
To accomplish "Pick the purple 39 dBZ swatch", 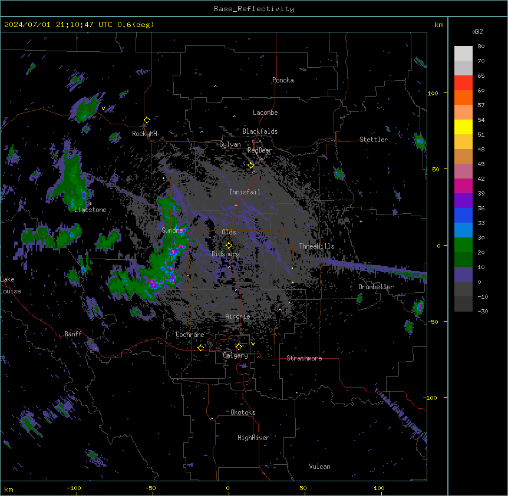I will [x=463, y=201].
